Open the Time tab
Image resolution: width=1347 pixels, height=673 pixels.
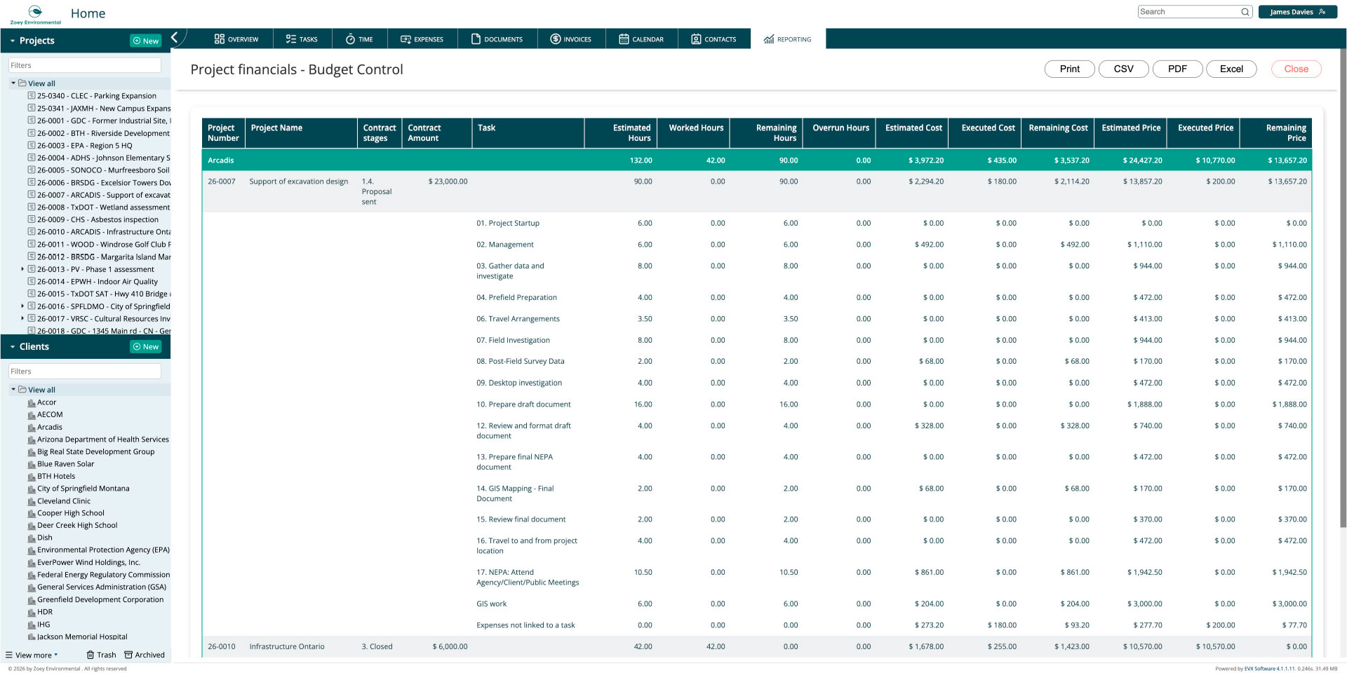359,39
